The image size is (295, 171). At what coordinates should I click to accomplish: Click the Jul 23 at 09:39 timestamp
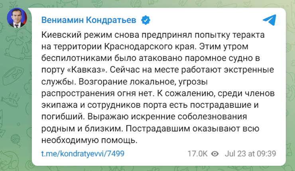coord(250,153)
